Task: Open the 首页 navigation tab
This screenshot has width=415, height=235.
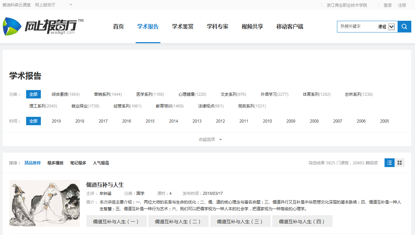Action: point(118,27)
